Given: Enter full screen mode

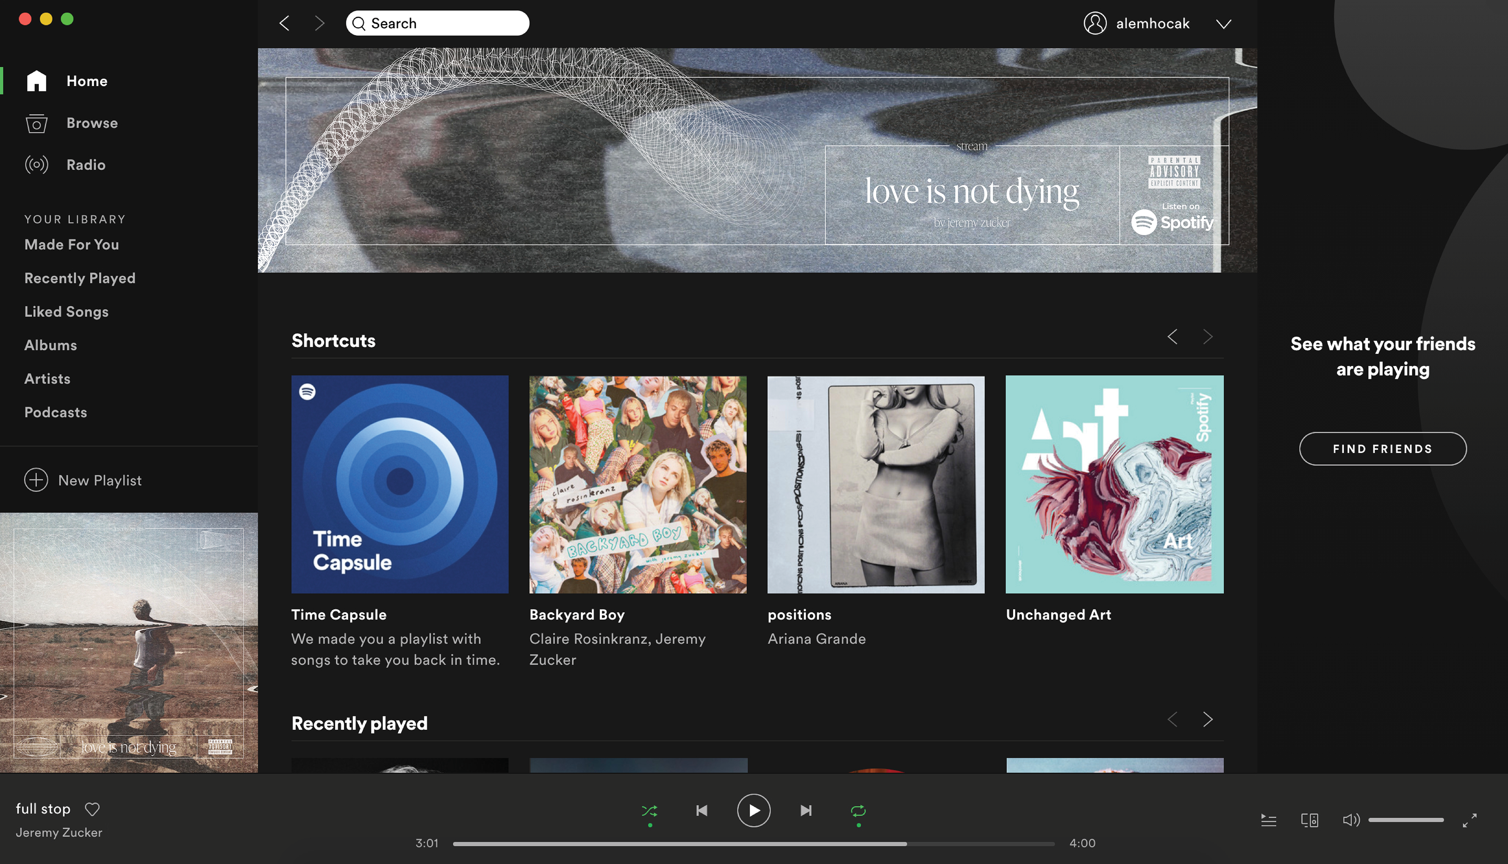Looking at the screenshot, I should 1470,820.
